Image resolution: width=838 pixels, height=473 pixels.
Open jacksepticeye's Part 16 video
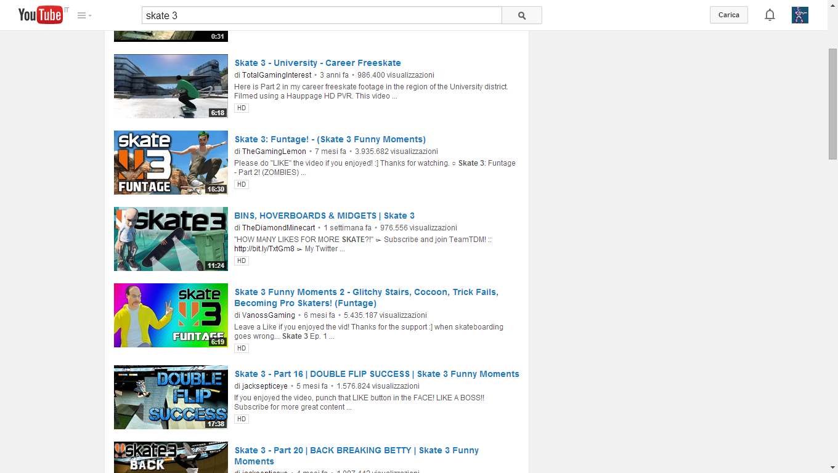(x=376, y=374)
